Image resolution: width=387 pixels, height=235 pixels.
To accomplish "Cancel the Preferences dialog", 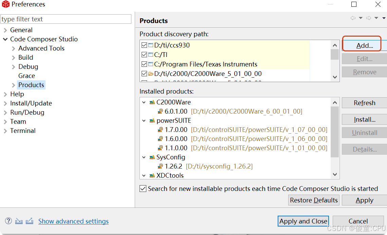I will pyautogui.click(x=358, y=221).
